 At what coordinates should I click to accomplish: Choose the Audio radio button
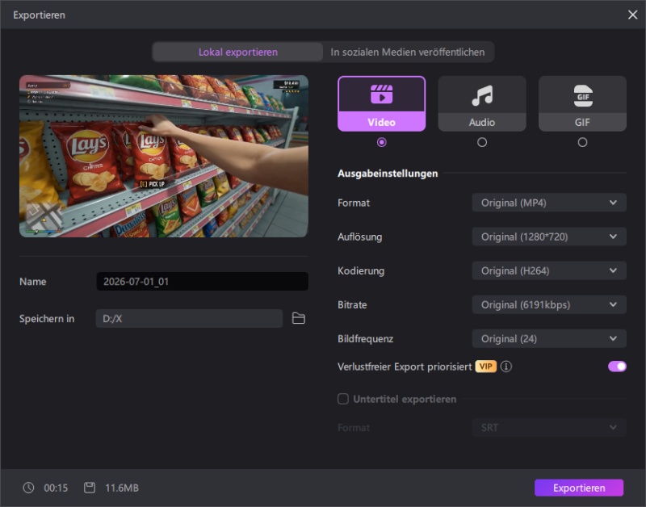pos(482,143)
